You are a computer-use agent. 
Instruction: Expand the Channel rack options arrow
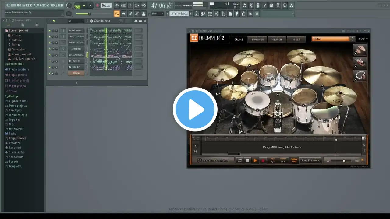[49, 21]
